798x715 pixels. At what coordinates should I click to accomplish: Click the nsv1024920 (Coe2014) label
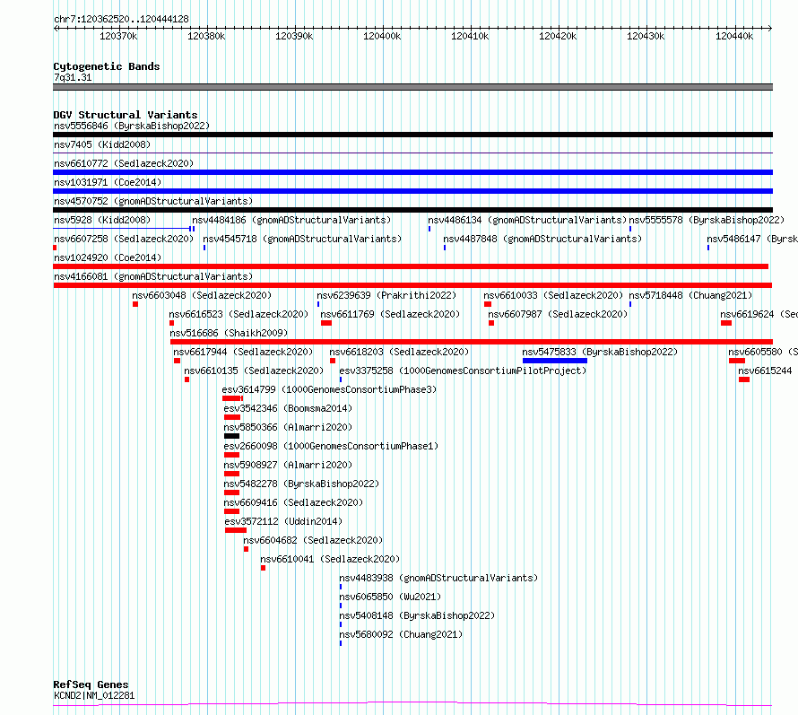coord(108,257)
